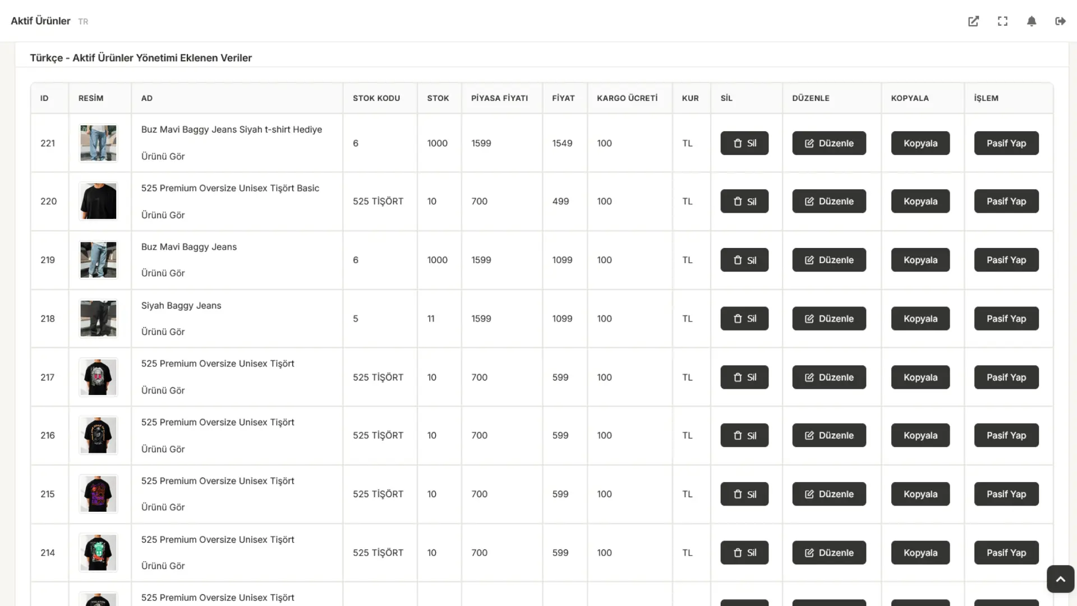View product 219 via Ürünü Gör
Viewport: 1077px width, 606px height.
point(163,273)
